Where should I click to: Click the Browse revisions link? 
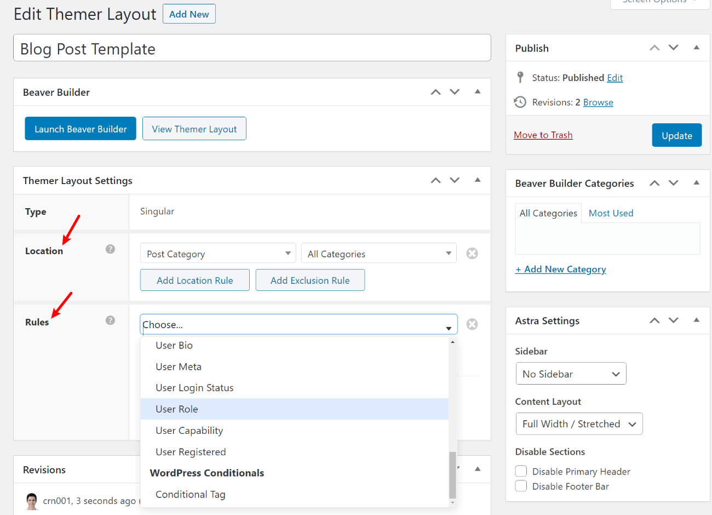tap(598, 102)
